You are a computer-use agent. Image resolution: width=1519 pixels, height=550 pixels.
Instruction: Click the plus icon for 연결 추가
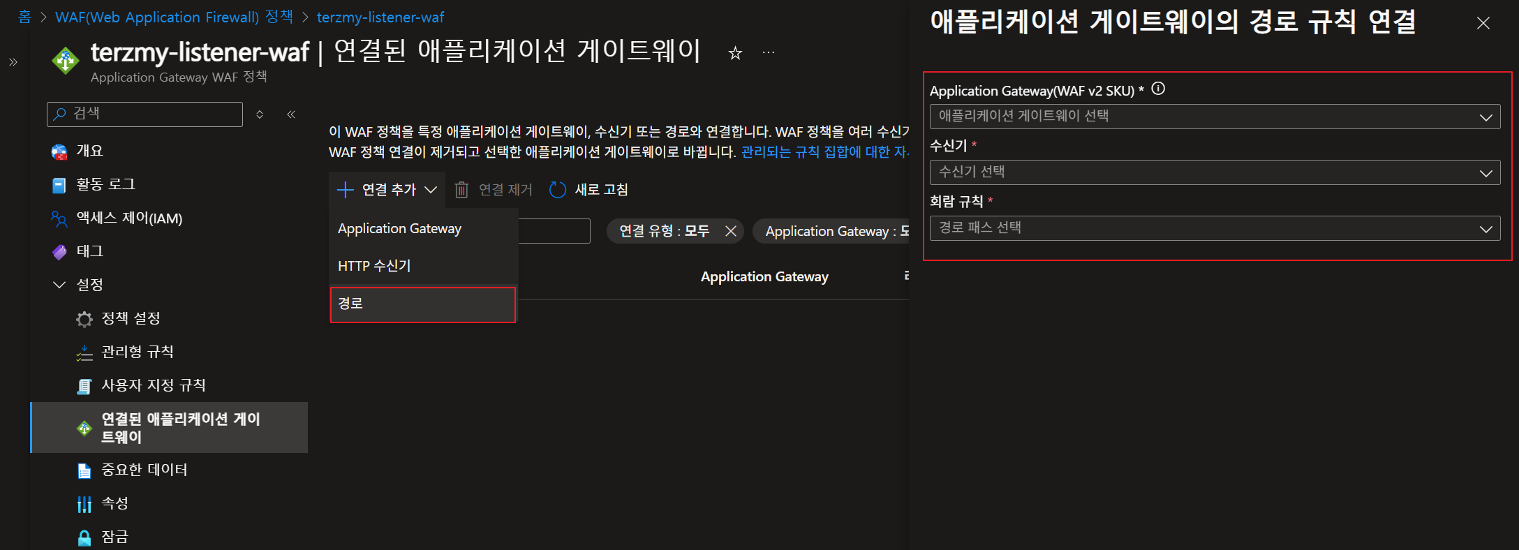click(x=346, y=190)
